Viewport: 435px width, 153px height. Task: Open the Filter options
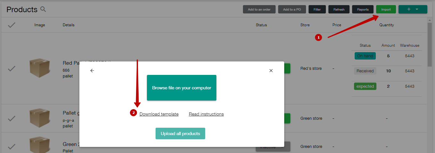coord(317,9)
